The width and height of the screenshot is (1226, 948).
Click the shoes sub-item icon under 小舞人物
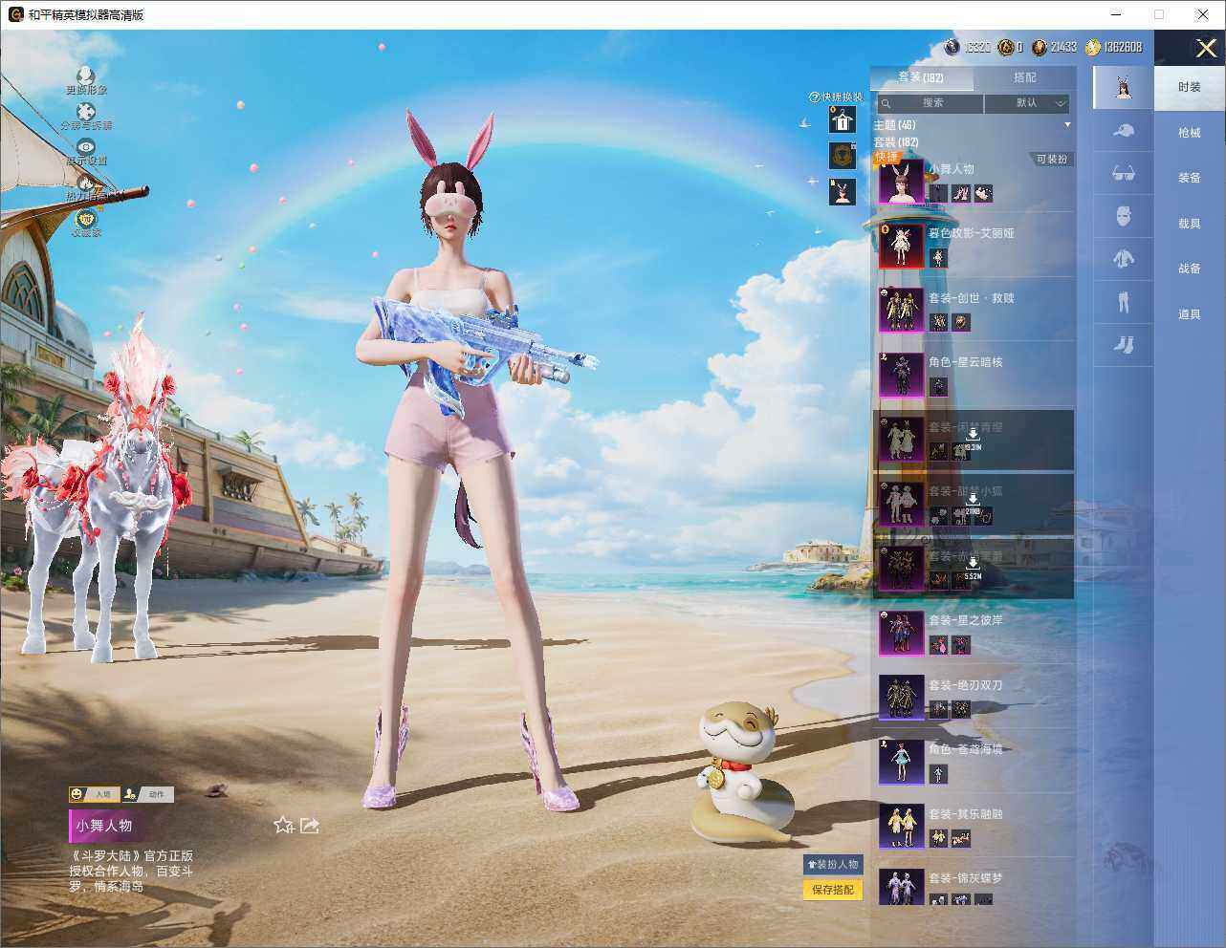pyautogui.click(x=961, y=194)
